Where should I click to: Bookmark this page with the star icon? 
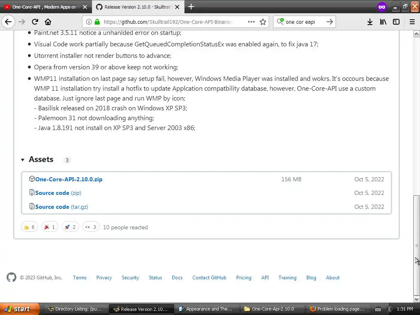[263, 22]
